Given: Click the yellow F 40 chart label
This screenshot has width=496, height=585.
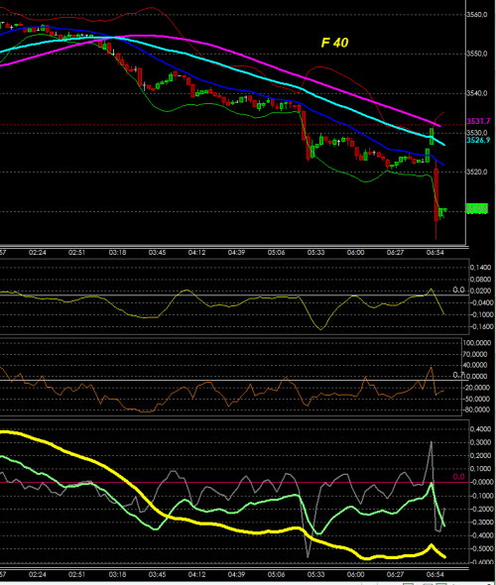Looking at the screenshot, I should tap(334, 43).
